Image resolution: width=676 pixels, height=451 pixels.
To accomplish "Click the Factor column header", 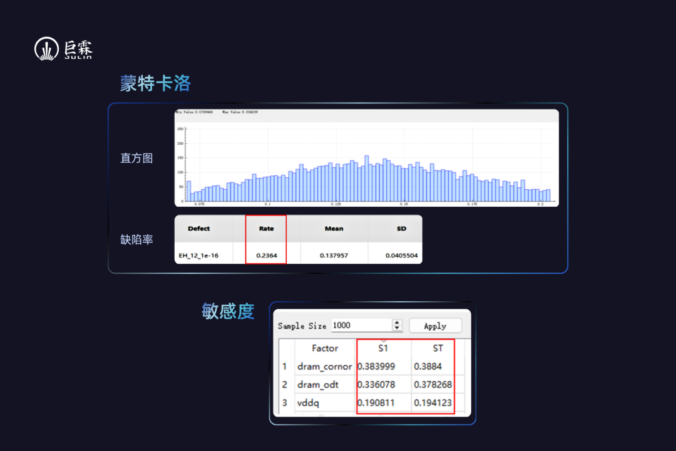I will click(325, 348).
